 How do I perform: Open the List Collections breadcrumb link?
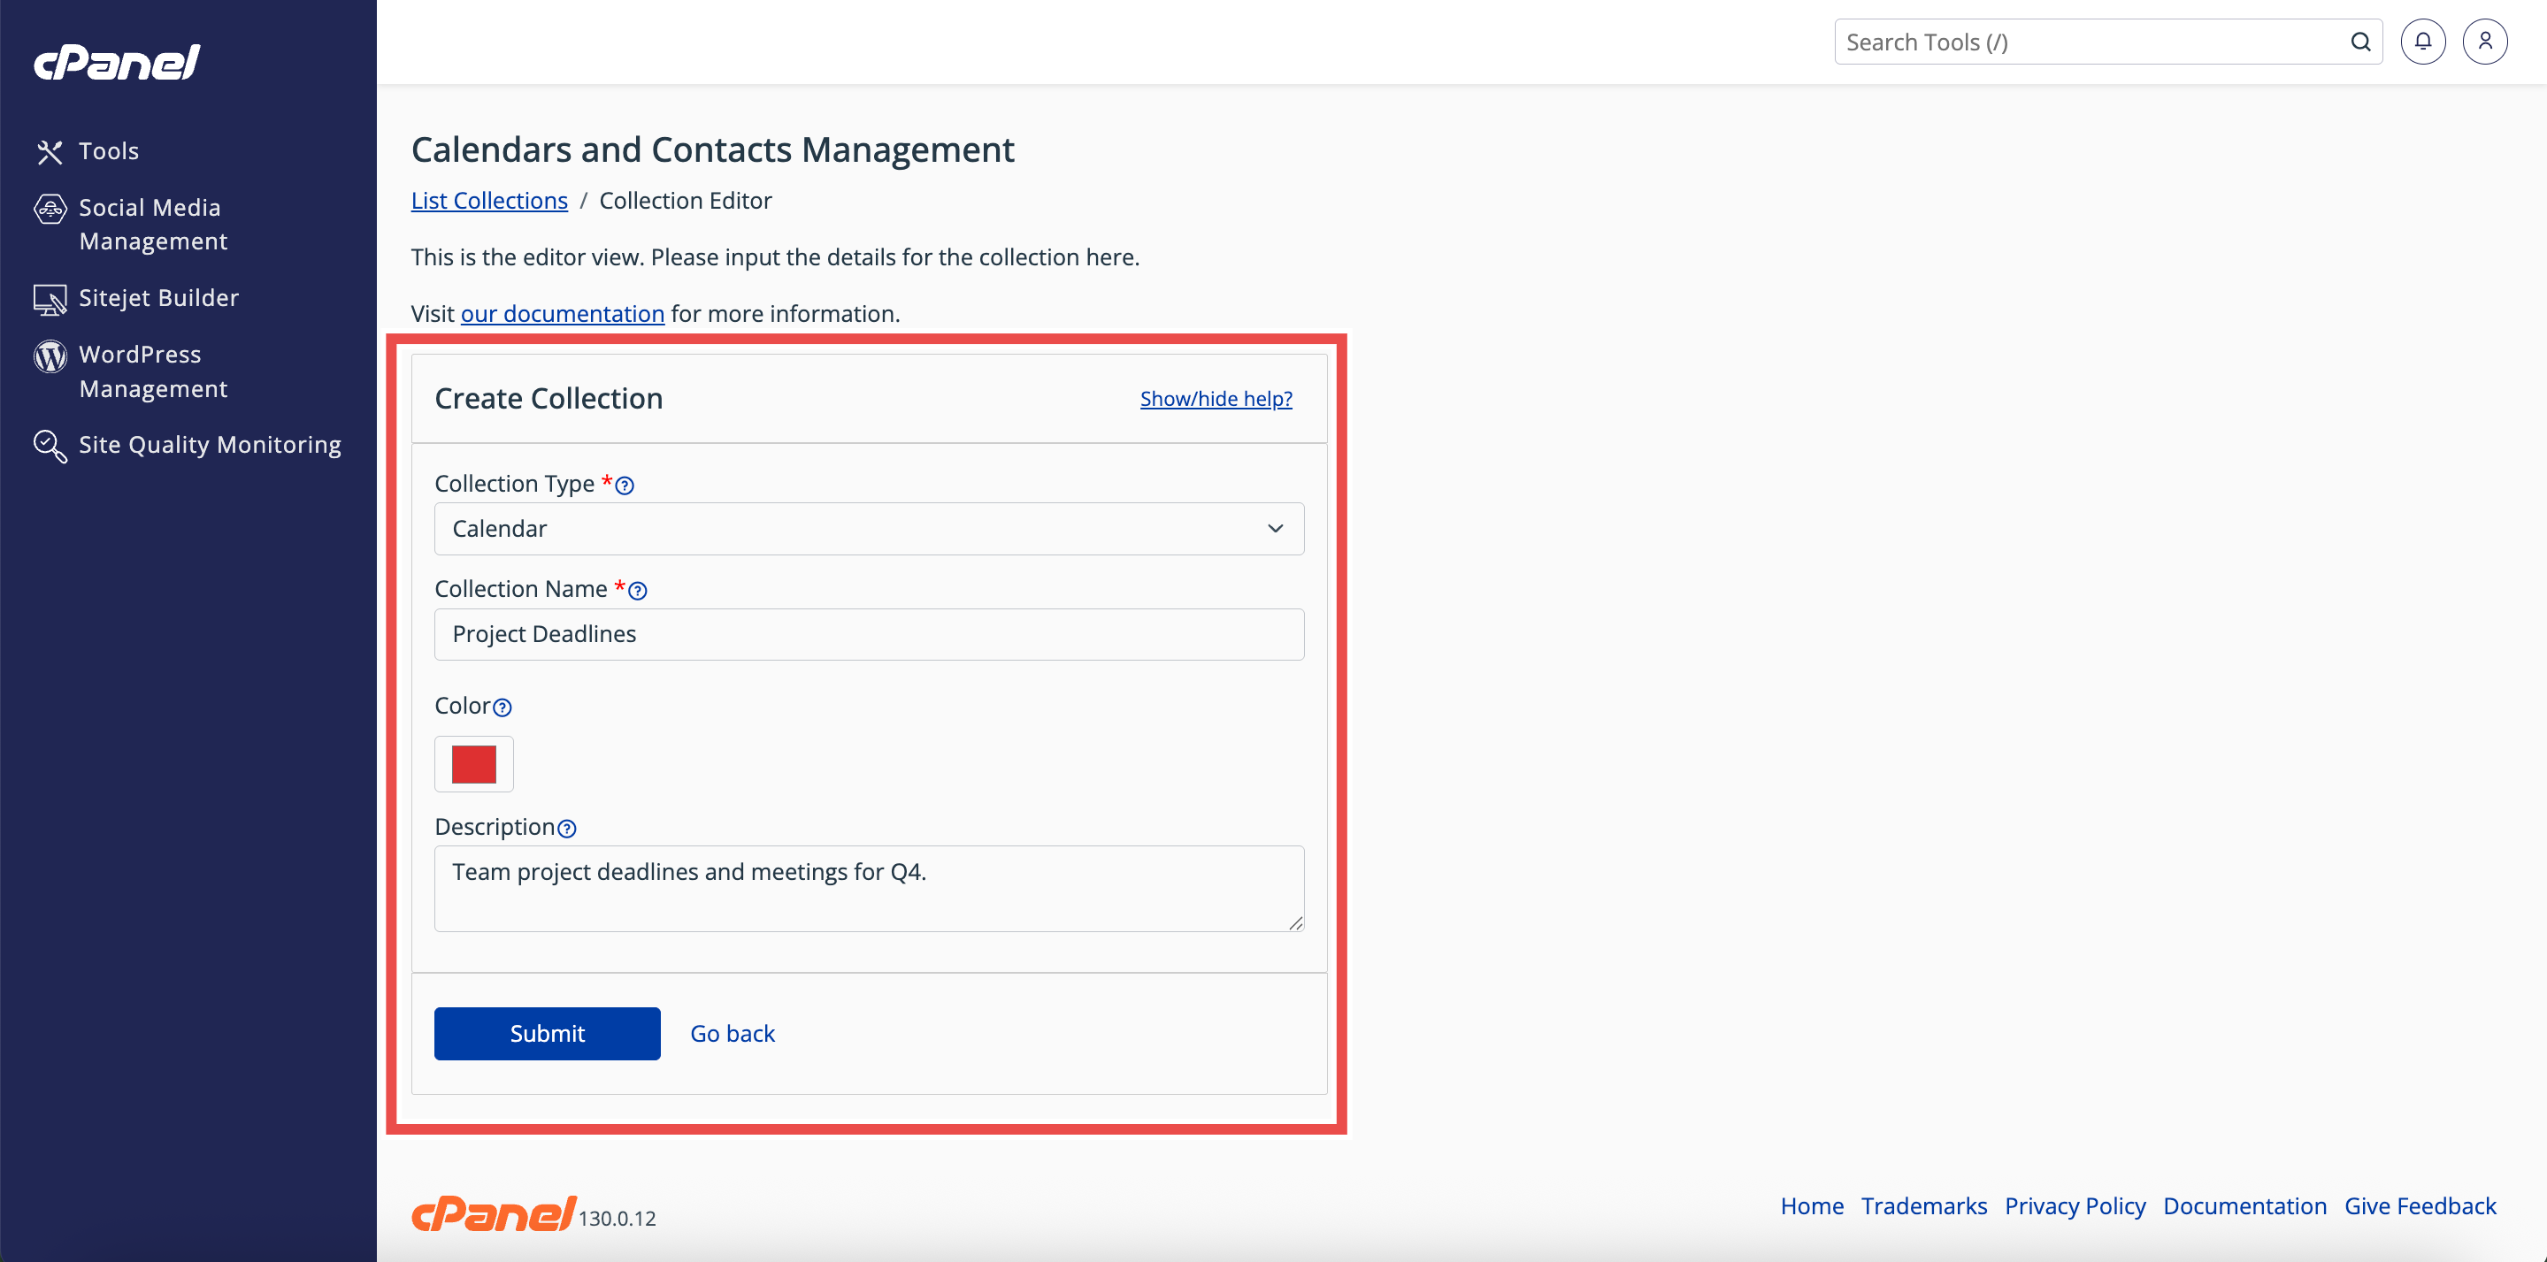[x=488, y=201]
